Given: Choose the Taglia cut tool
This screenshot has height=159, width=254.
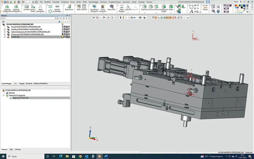Looking at the screenshot, I should coord(171,7).
